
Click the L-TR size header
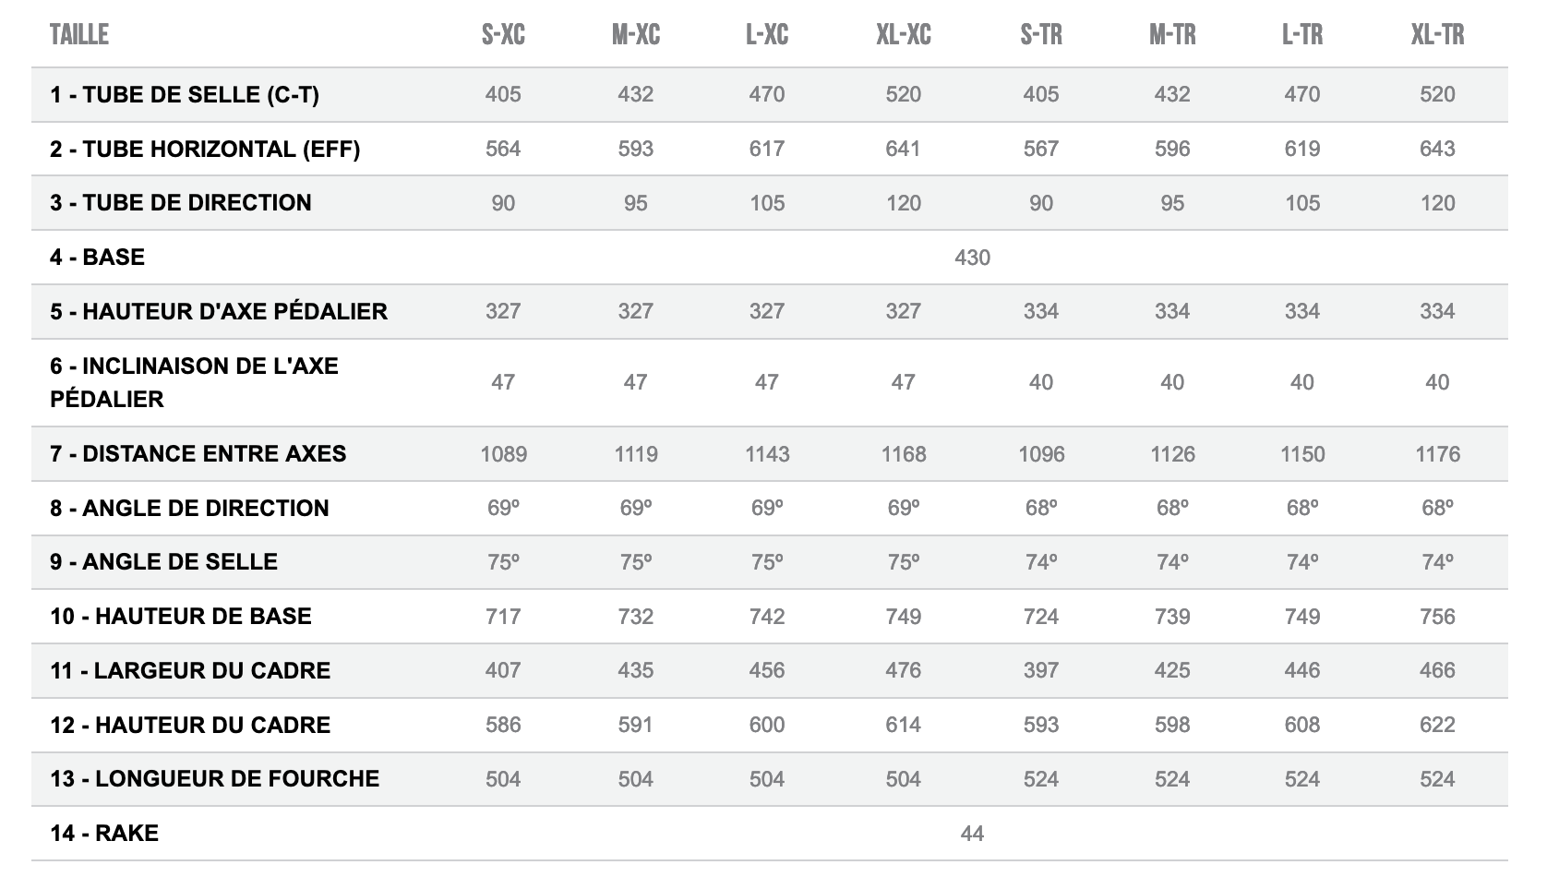click(x=1301, y=35)
